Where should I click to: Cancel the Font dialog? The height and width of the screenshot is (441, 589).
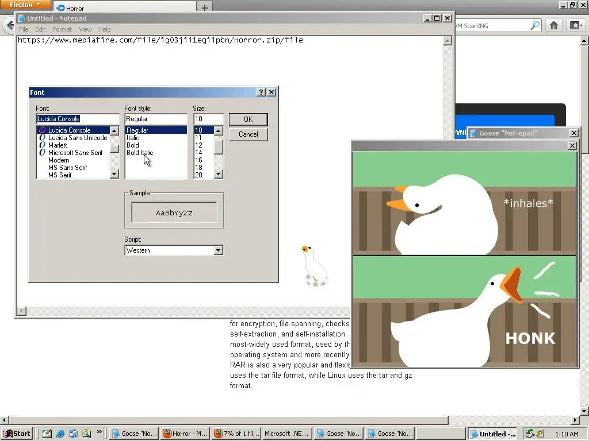point(248,134)
